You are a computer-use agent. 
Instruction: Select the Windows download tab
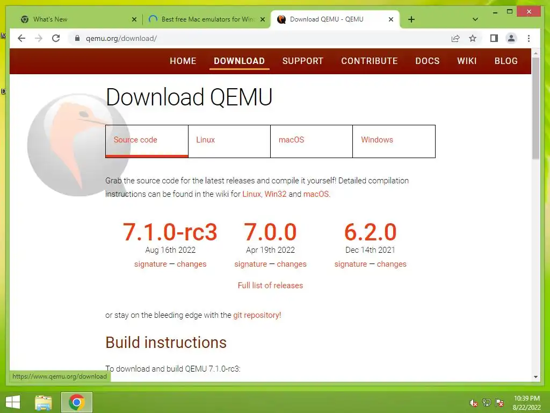pos(394,141)
